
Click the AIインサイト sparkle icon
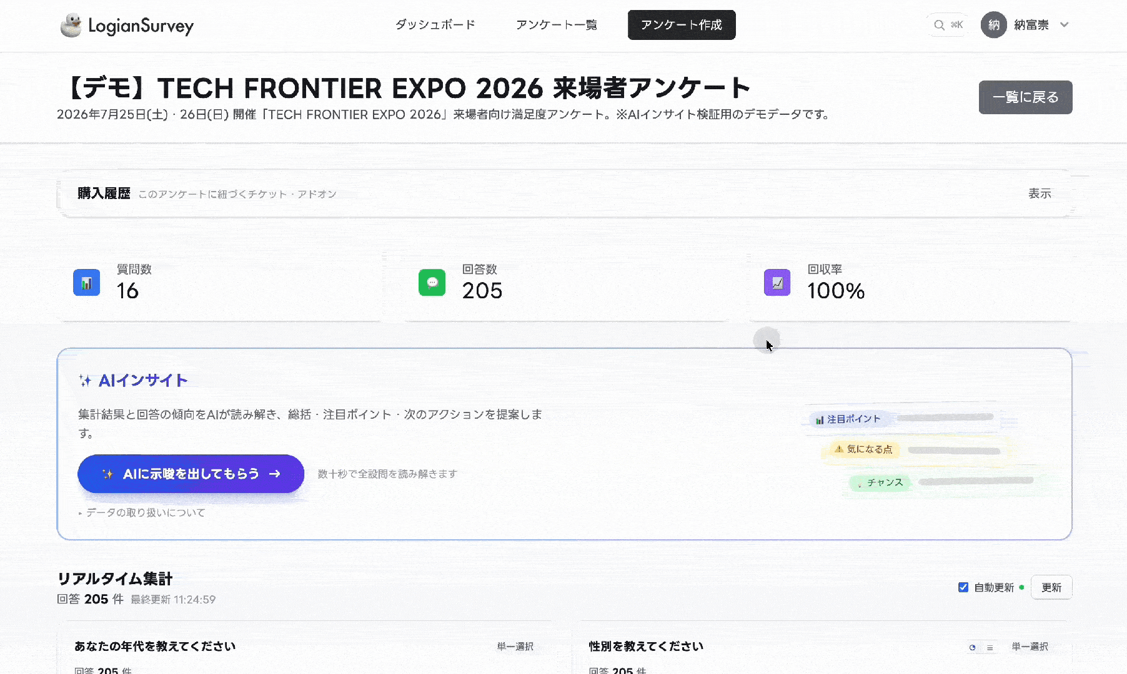(86, 381)
